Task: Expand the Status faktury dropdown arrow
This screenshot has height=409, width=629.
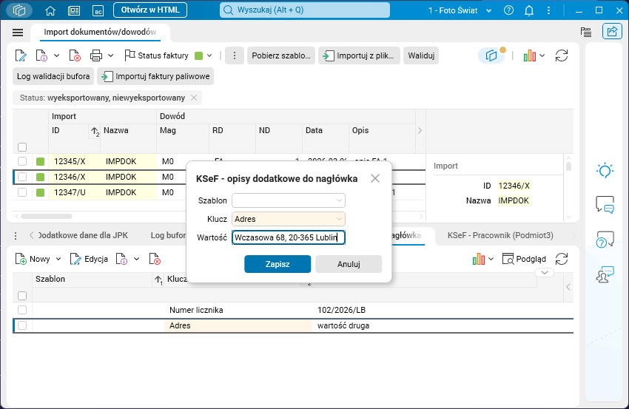Action: coord(209,55)
